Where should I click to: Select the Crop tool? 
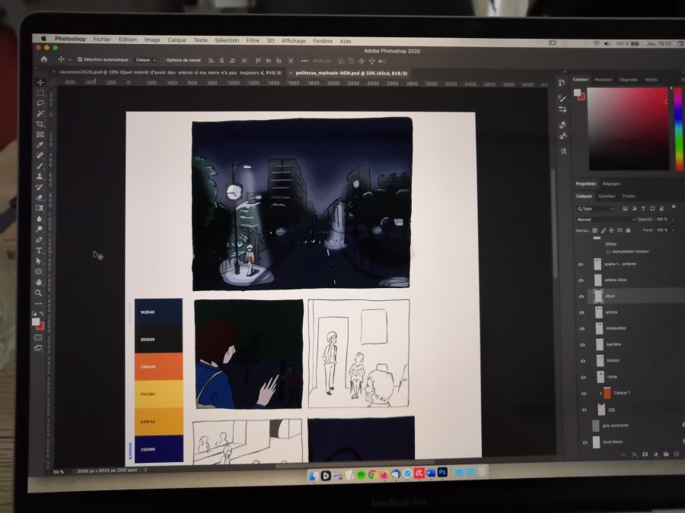pos(40,124)
